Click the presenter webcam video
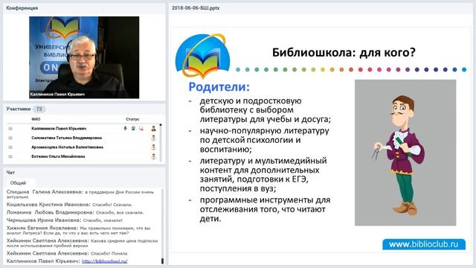The width and height of the screenshot is (476, 268). (84, 57)
